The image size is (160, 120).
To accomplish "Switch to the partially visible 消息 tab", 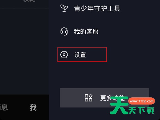I will click(4, 107).
